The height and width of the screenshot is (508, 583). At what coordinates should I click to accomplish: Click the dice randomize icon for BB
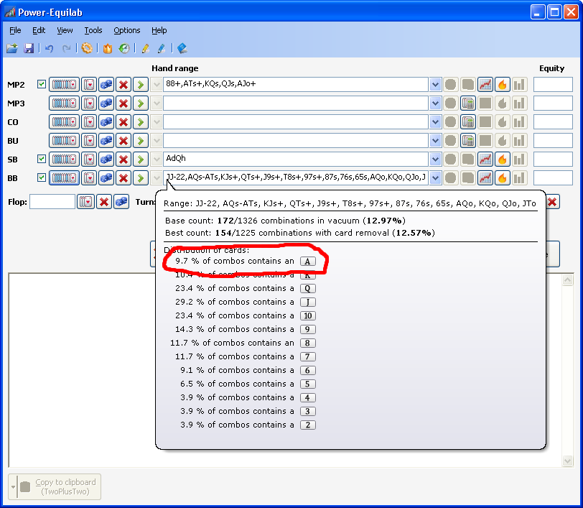pyautogui.click(x=106, y=177)
